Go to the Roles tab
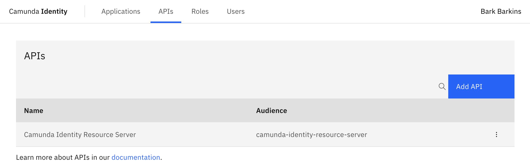Viewport: 530px width, 167px height. point(200,11)
